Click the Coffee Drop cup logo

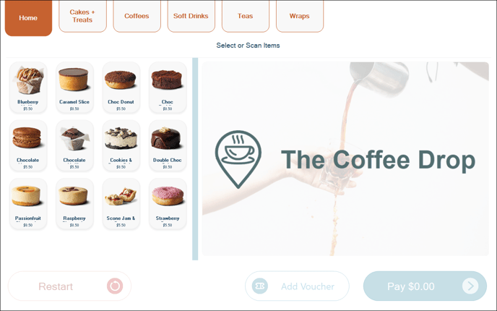coord(238,159)
